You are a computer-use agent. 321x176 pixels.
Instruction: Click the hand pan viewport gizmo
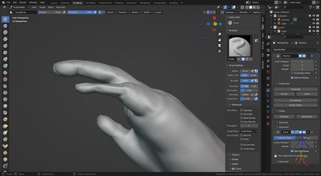click(x=219, y=40)
